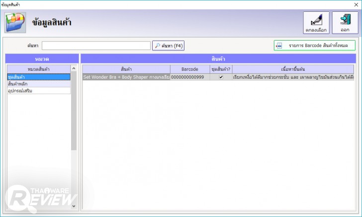Select the อุปกรณ์เสริม category row
Image resolution: width=362 pixels, height=217 pixels.
tap(39, 91)
